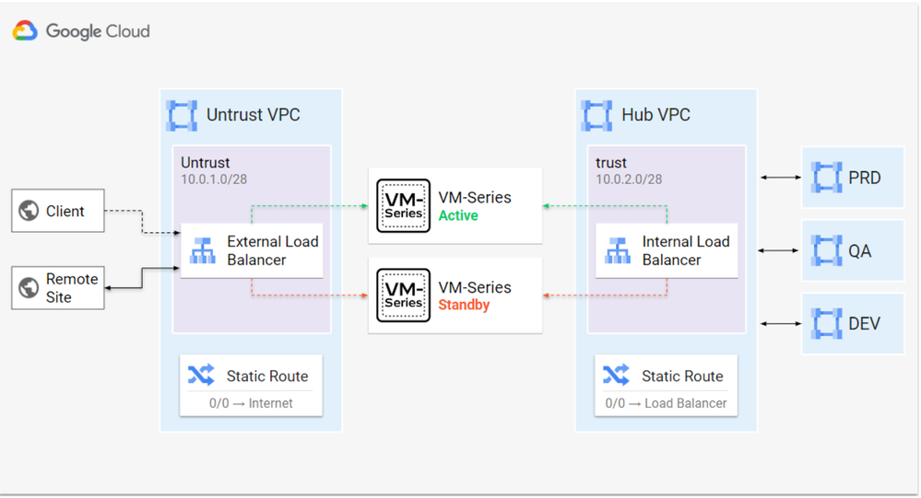Image resolution: width=921 pixels, height=498 pixels.
Task: Click the 0/0 → Internet route text
Action: tap(252, 403)
